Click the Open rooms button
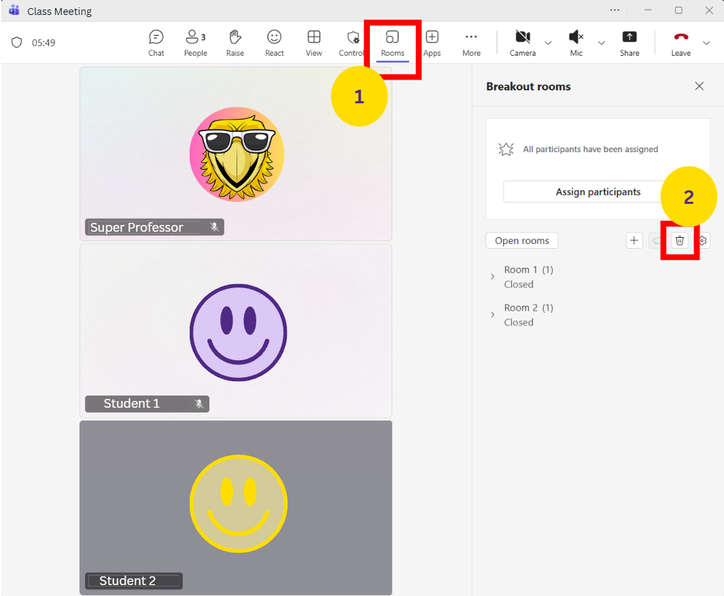 [521, 241]
